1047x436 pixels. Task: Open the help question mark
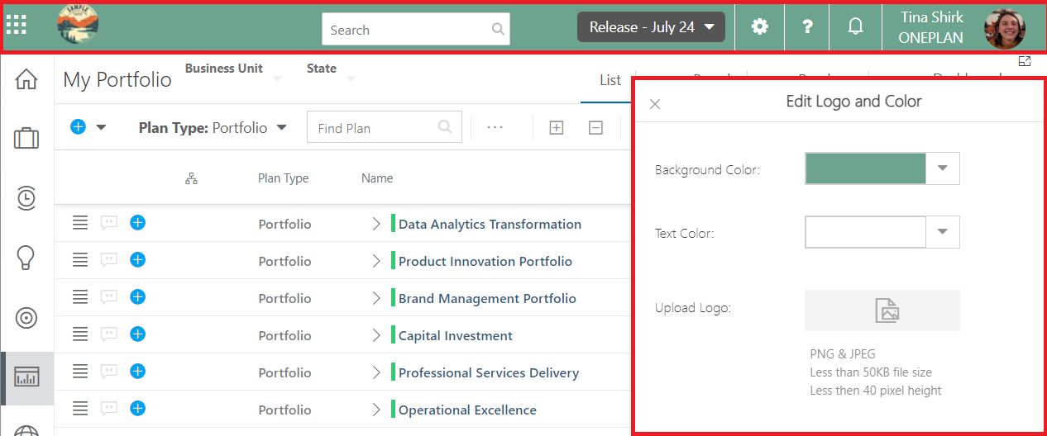(x=808, y=26)
